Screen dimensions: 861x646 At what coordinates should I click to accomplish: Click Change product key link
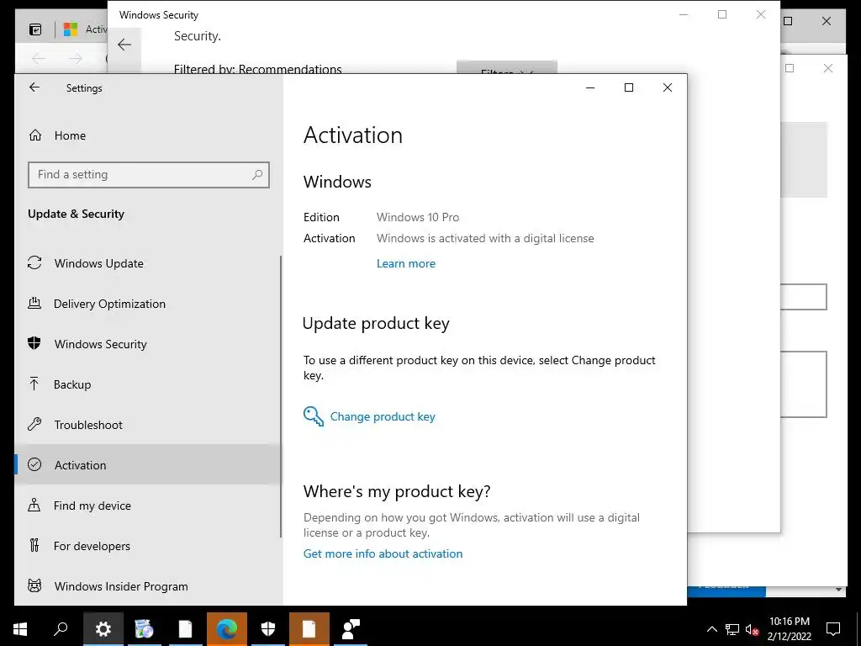point(383,417)
